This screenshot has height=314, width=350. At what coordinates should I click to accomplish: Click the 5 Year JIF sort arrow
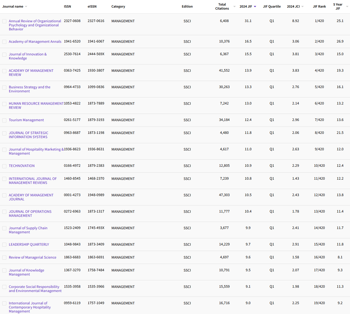pyautogui.click(x=347, y=7)
